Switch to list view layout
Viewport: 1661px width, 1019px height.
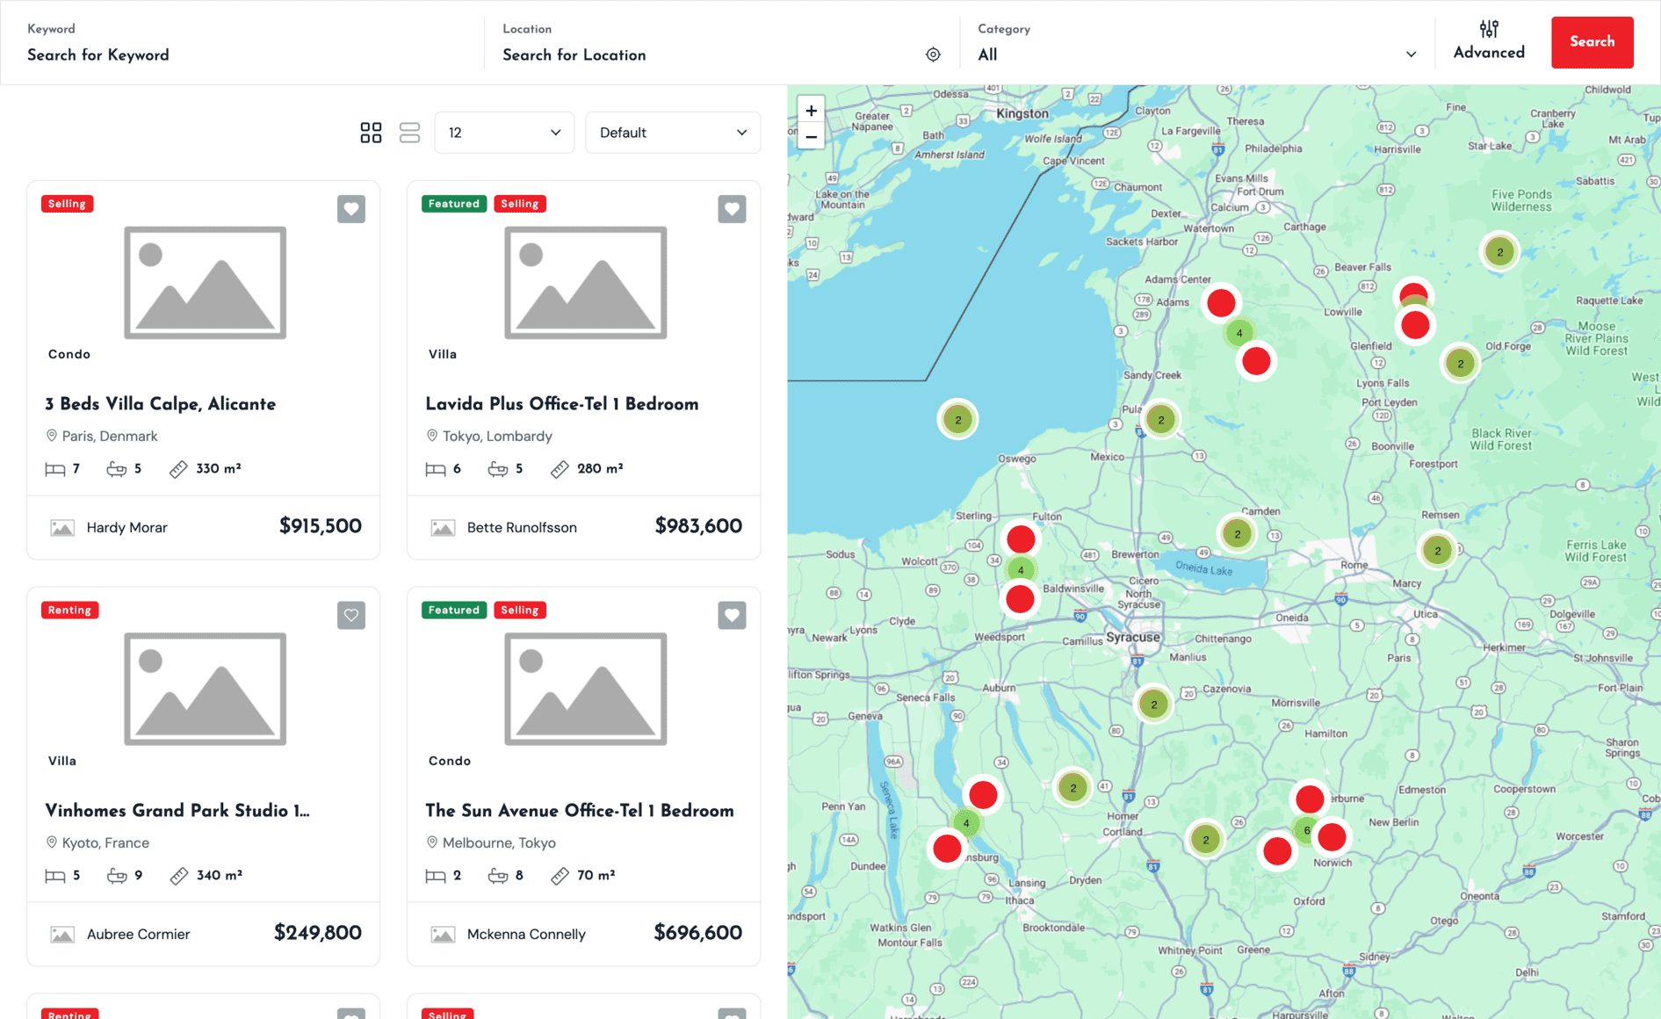(x=409, y=133)
